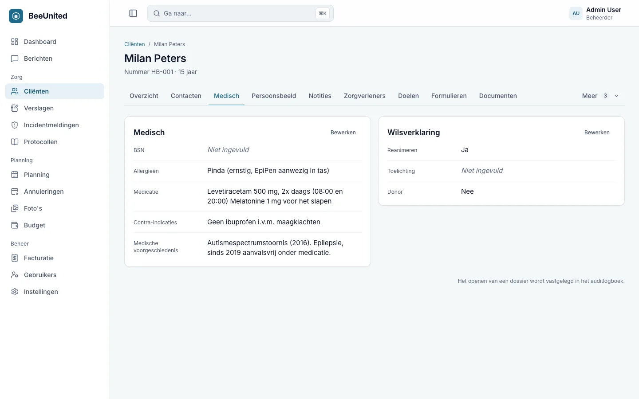Click the Foto's images icon
This screenshot has width=639, height=399.
point(15,208)
